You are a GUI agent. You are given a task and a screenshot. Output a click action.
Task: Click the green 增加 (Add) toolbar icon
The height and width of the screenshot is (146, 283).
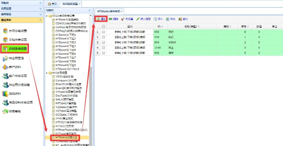(x=98, y=19)
